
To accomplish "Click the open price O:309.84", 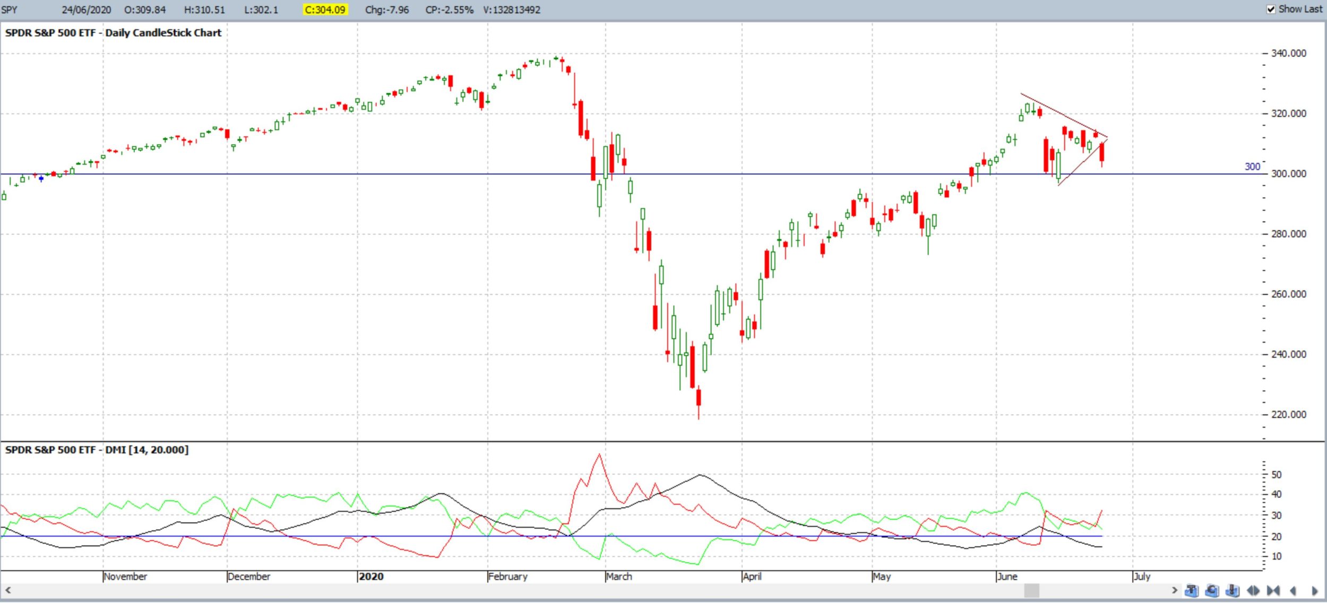I will (145, 10).
